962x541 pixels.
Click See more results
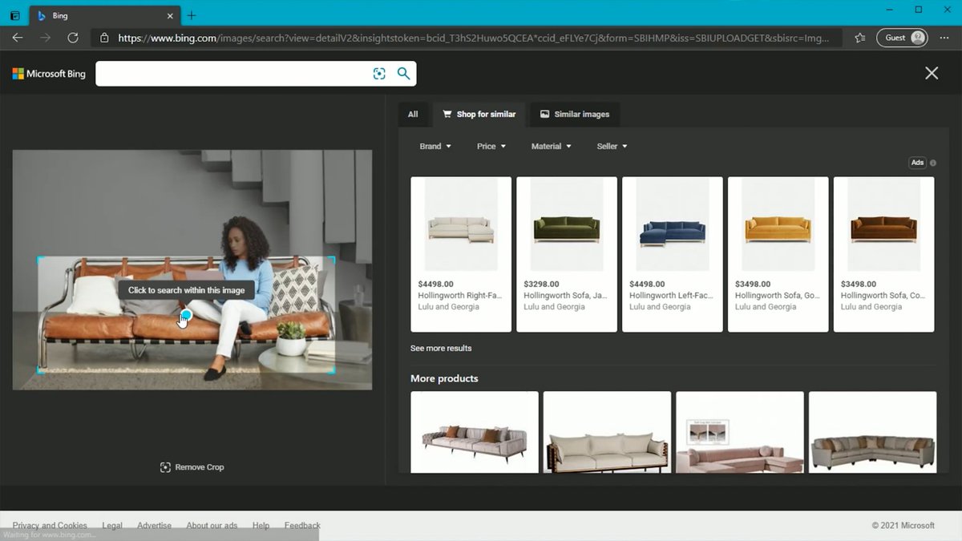pyautogui.click(x=440, y=348)
